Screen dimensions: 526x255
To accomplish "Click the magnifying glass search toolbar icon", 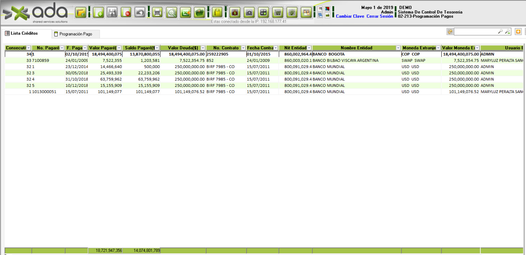I will tap(172, 13).
